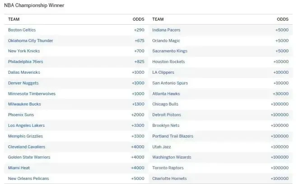The height and width of the screenshot is (184, 298).
Task: Select the Denver Nuggets link
Action: tap(23, 83)
